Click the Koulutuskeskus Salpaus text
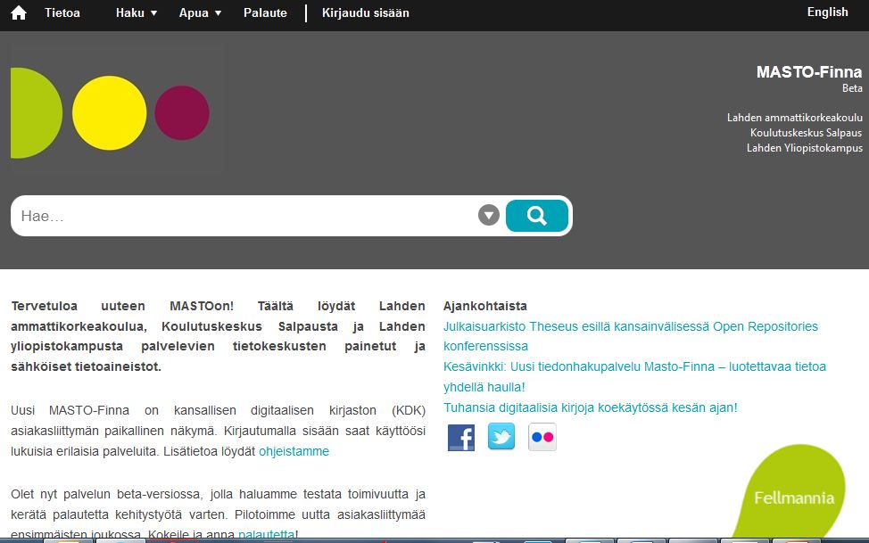This screenshot has width=869, height=543. coord(806,133)
